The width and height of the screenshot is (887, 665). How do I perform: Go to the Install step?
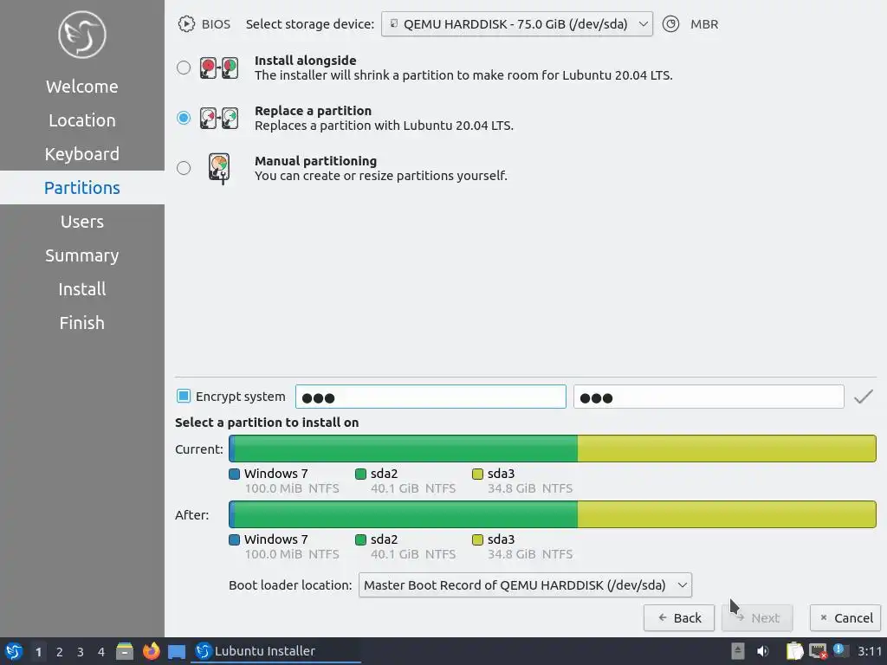[x=82, y=289]
